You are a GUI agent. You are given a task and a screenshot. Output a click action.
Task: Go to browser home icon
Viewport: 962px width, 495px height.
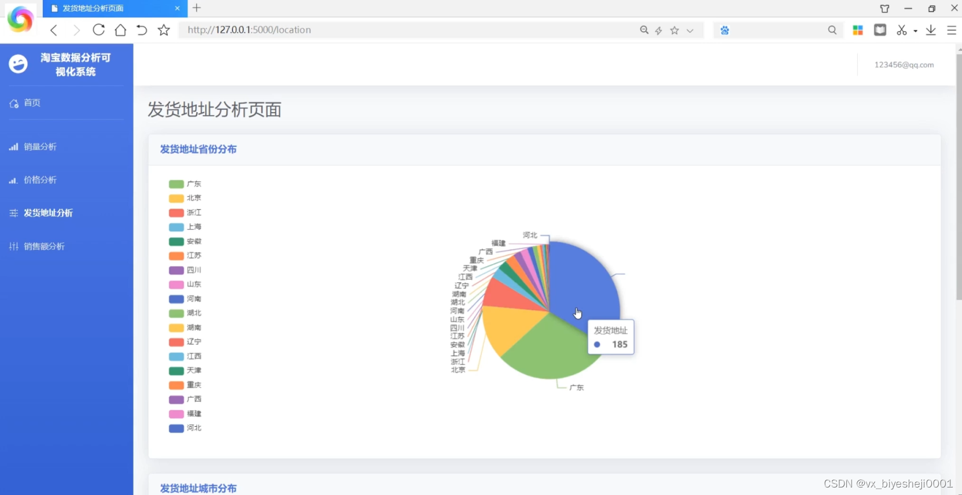point(120,30)
